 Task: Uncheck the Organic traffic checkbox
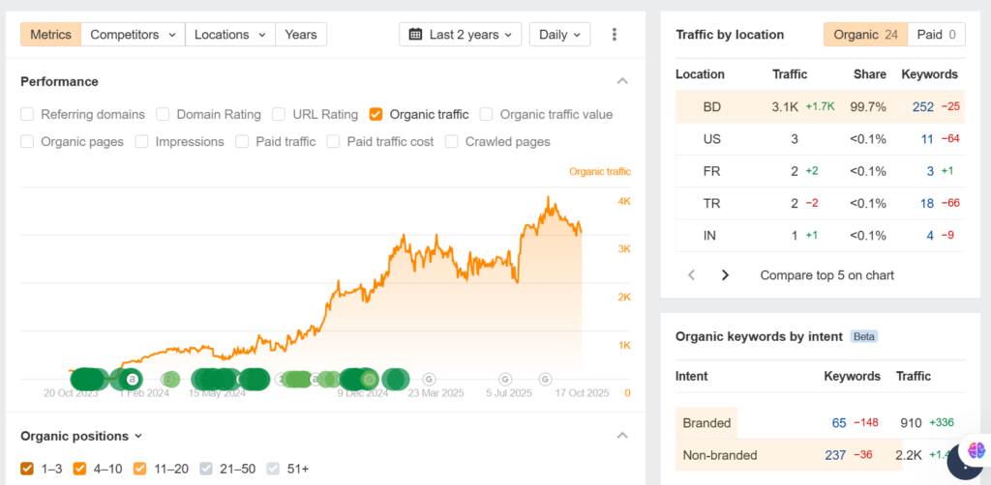pos(376,114)
